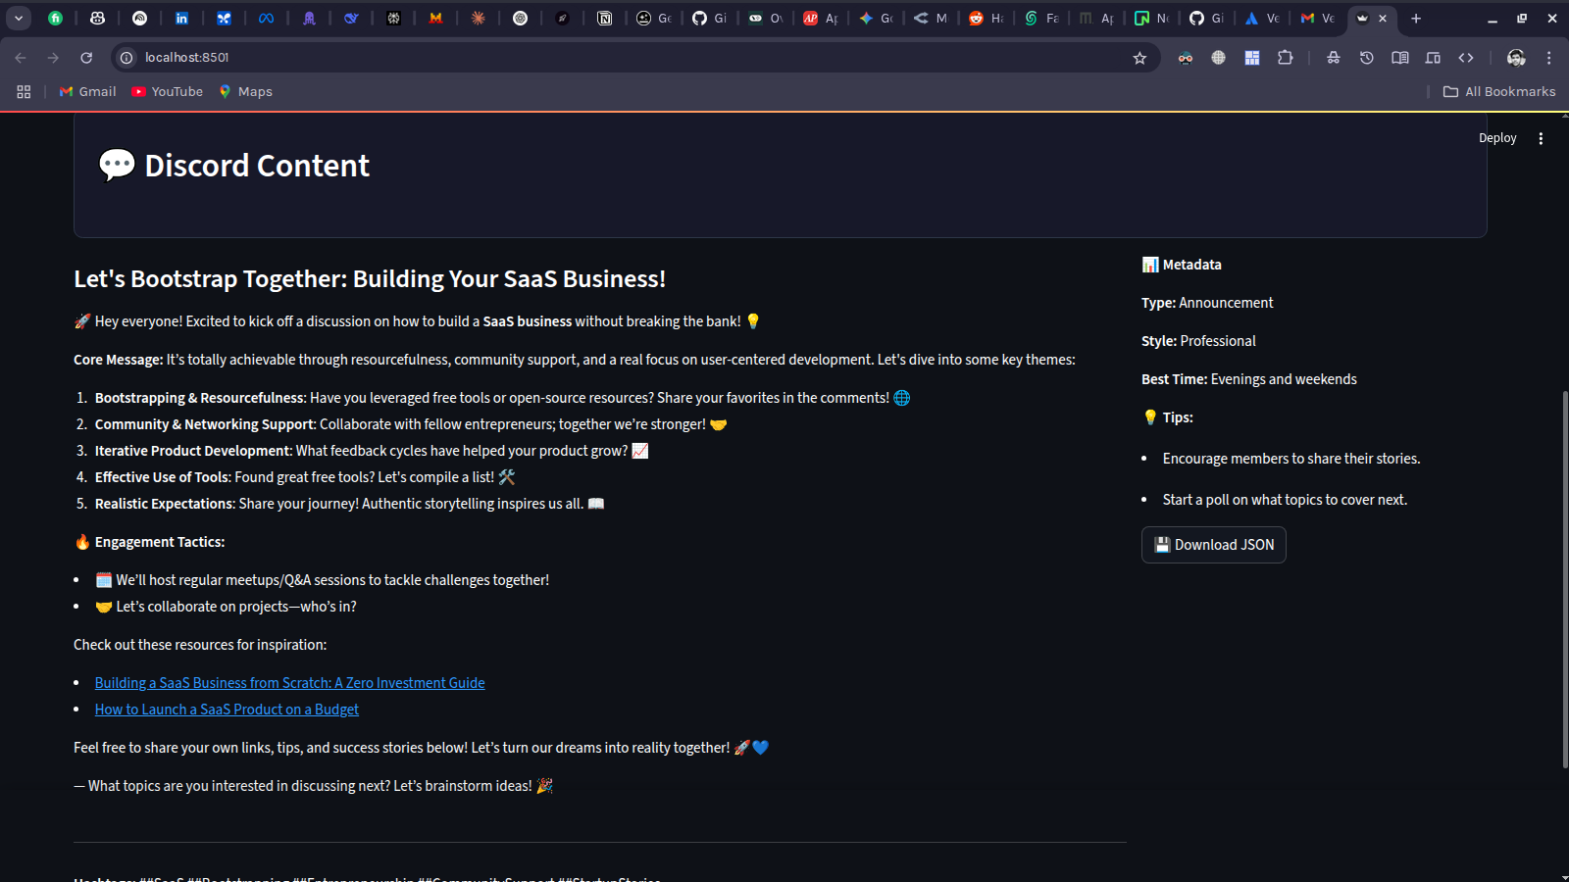This screenshot has width=1569, height=882.
Task: Click the localhost:8501 address bar
Action: (588, 58)
